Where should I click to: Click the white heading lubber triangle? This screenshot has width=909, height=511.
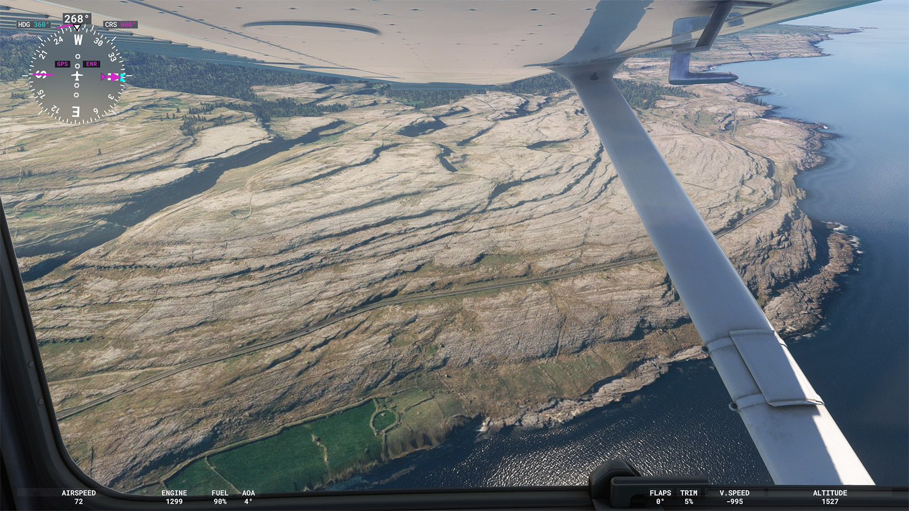point(77,28)
